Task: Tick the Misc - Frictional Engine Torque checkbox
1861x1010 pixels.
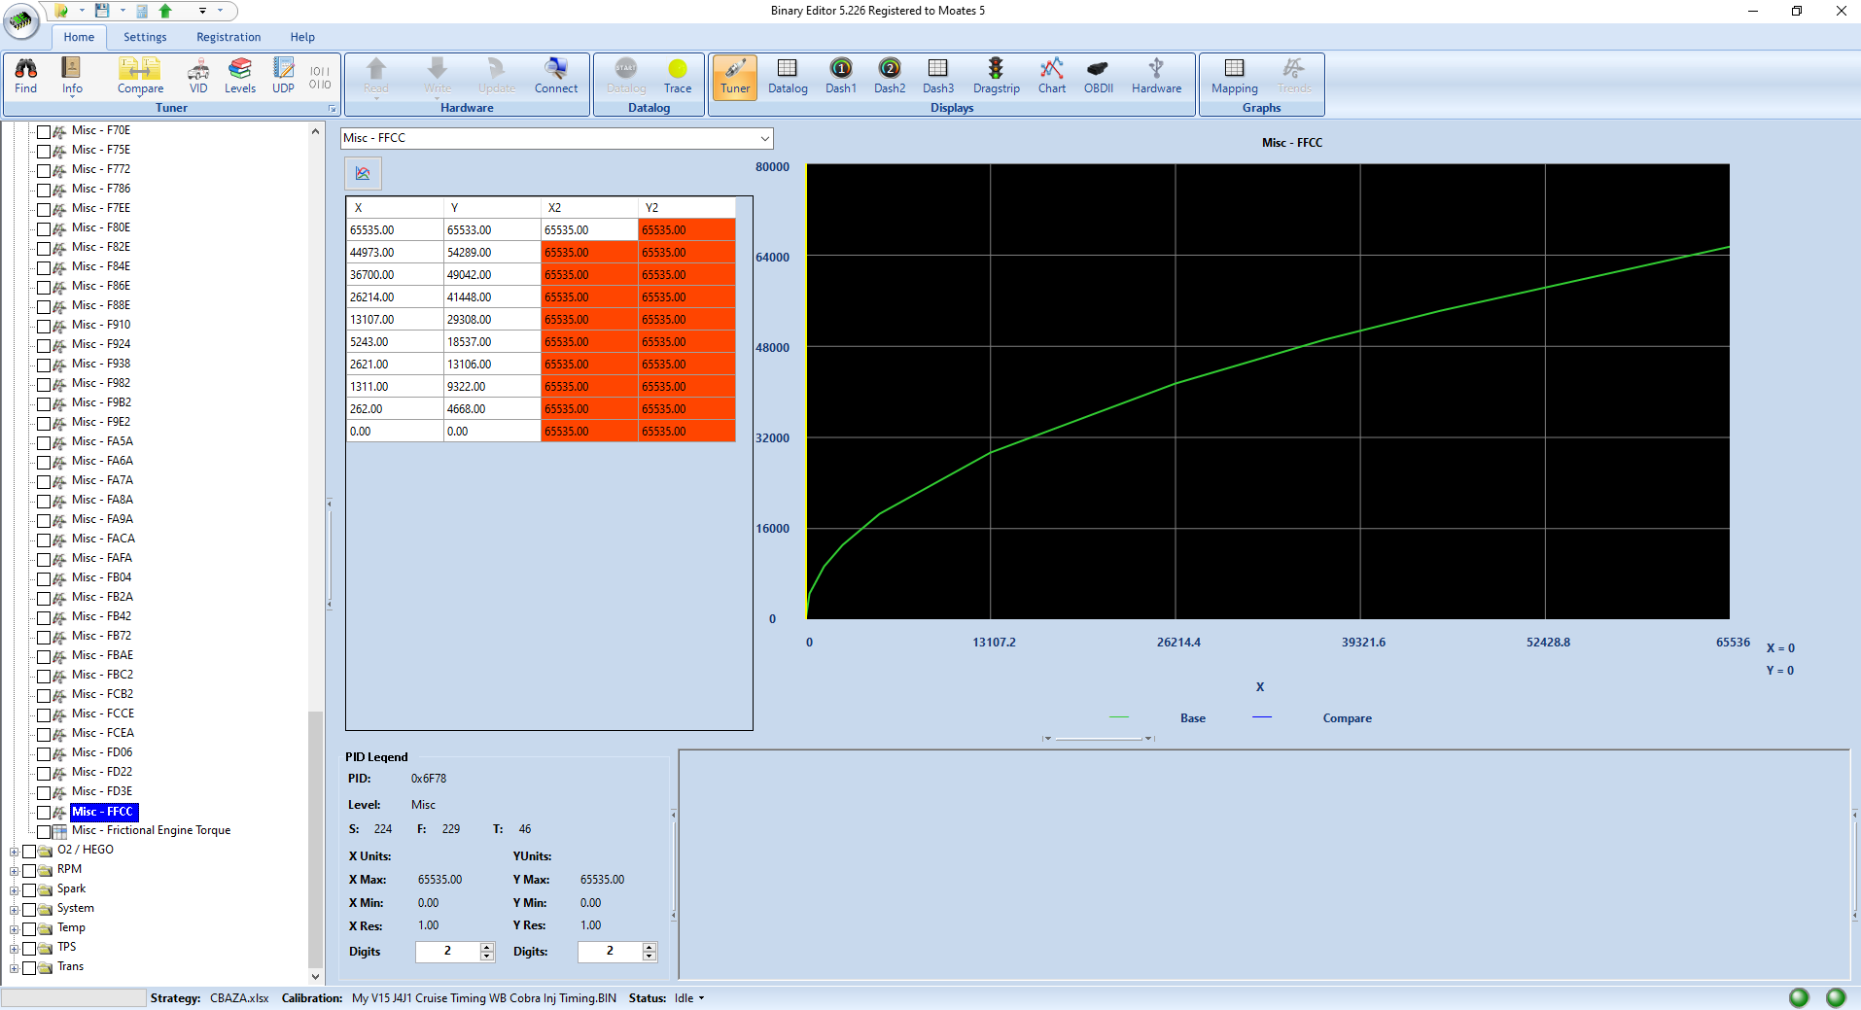Action: click(44, 831)
